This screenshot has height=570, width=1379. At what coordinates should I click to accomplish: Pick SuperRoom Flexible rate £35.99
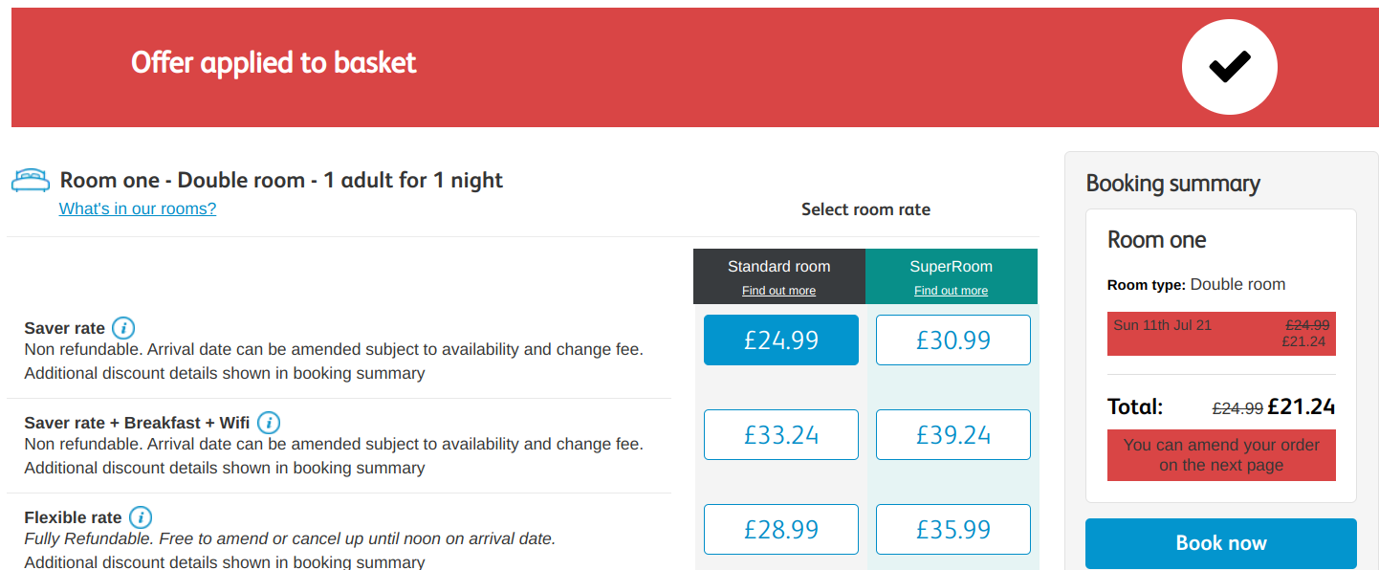click(x=952, y=530)
